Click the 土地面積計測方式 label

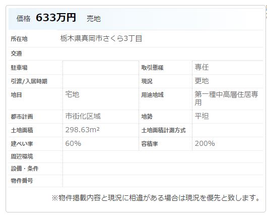(163, 130)
